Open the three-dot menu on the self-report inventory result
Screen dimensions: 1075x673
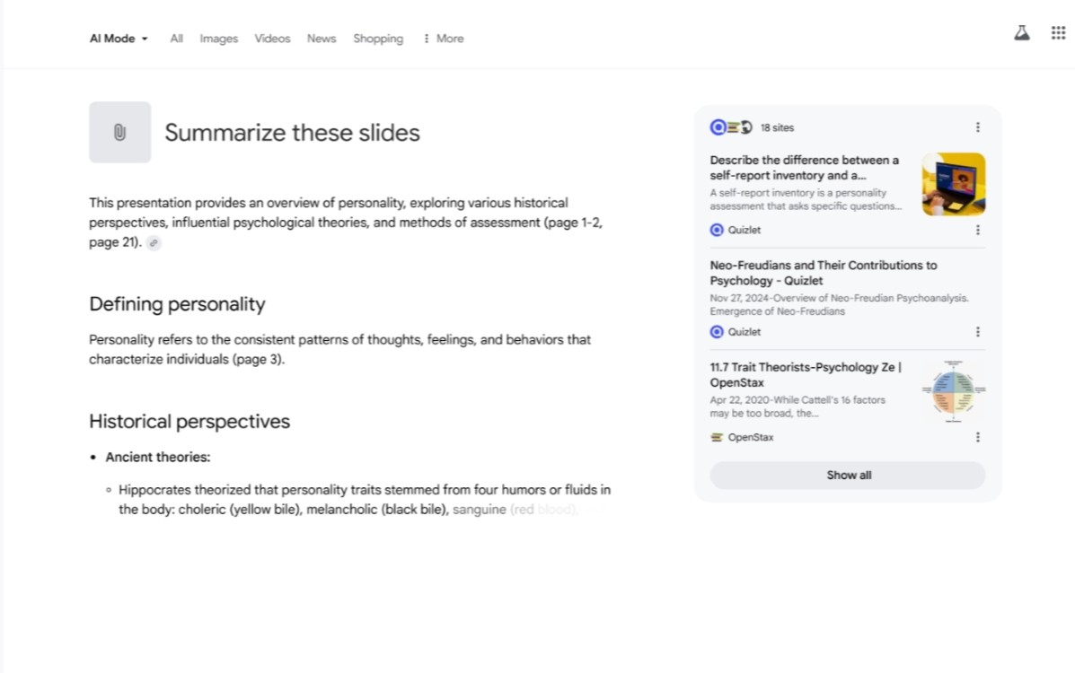click(x=978, y=231)
